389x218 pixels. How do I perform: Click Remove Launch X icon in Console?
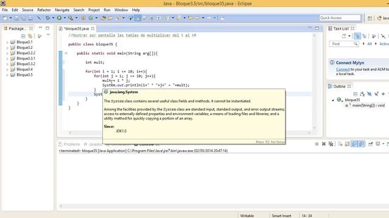pyautogui.click(x=323, y=144)
